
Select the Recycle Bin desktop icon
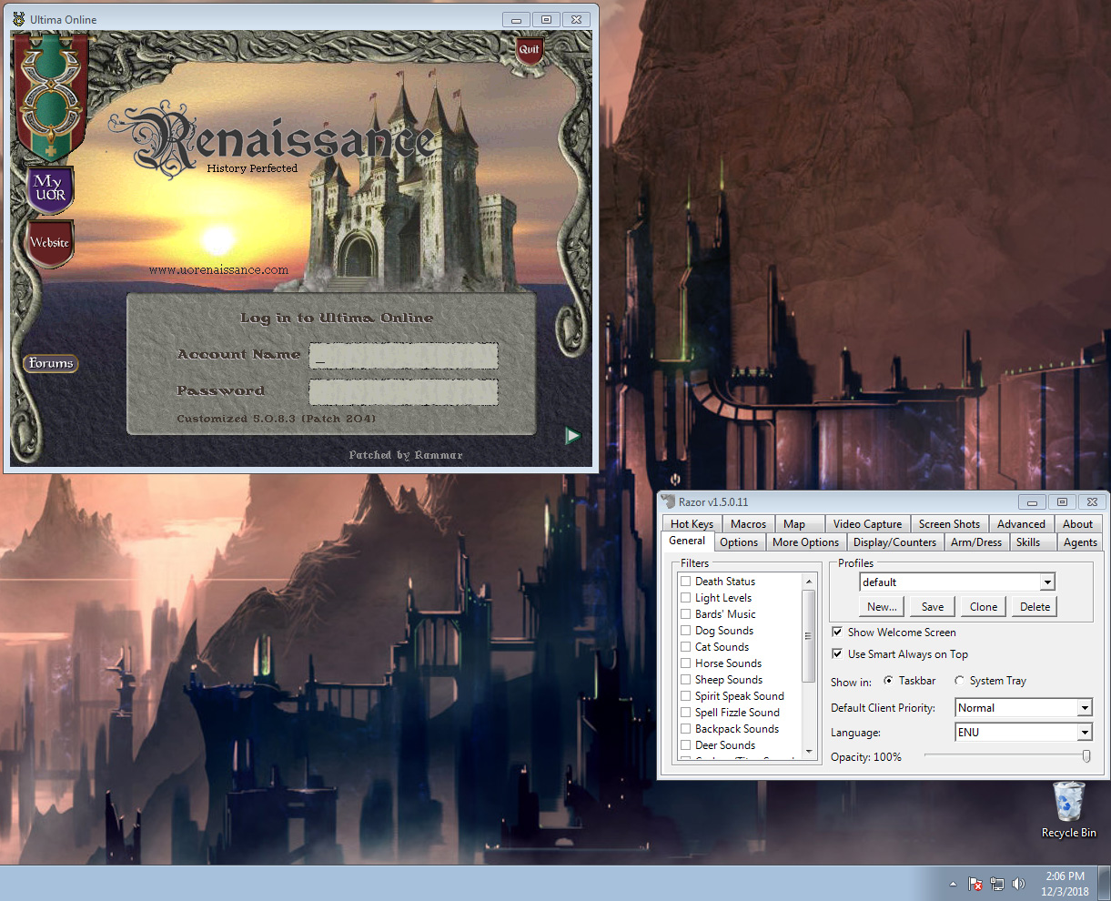pyautogui.click(x=1069, y=809)
